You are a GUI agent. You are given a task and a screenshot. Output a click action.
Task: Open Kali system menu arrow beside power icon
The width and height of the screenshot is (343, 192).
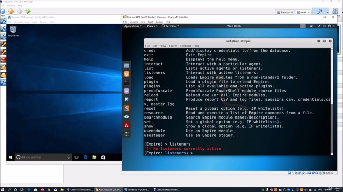pos(334,26)
